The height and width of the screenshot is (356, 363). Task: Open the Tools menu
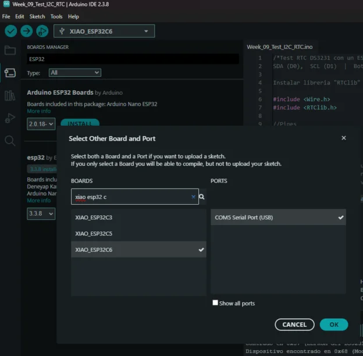tap(56, 17)
